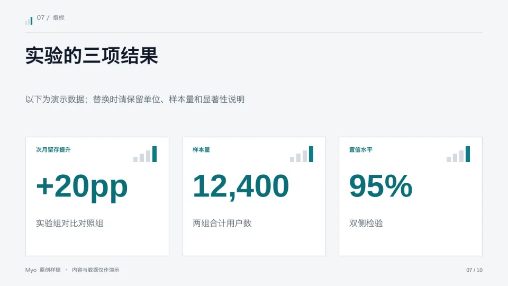The image size is (508, 286).
Task: Click the bar-chart icon in the 次月留存提升 card
Action: (145, 154)
